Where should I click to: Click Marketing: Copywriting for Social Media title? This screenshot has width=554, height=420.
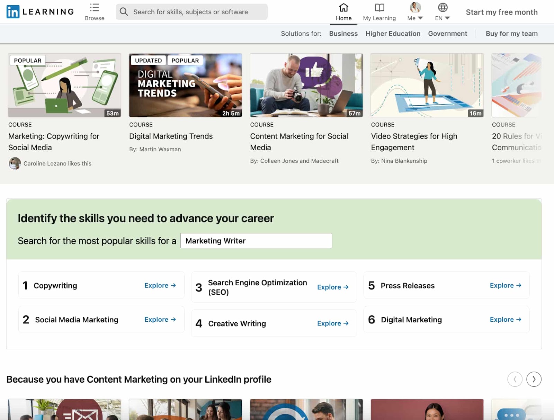tap(54, 142)
